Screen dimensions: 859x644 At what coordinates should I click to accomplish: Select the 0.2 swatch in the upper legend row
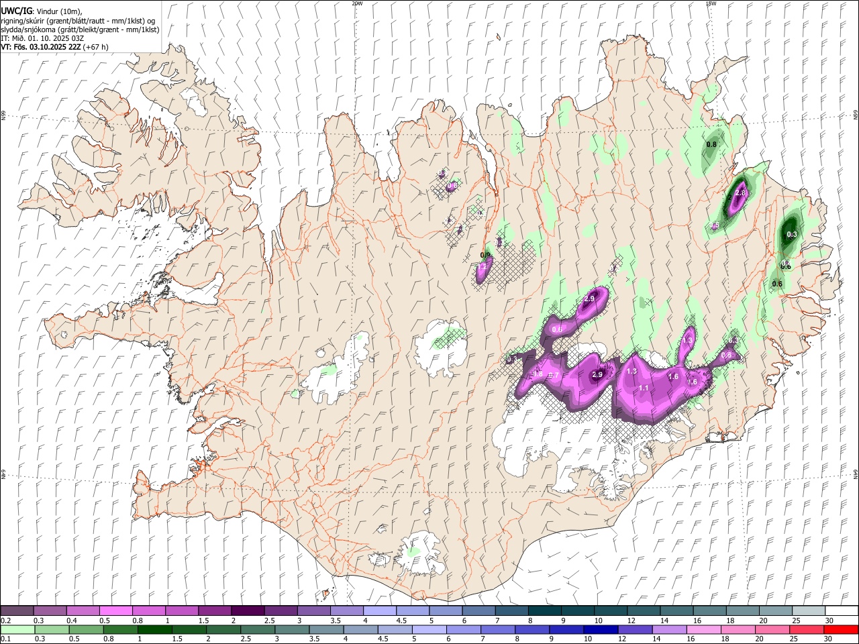click(17, 611)
